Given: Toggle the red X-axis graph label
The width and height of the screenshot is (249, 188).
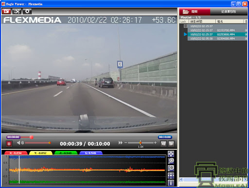Looking at the screenshot, I should tap(16, 153).
